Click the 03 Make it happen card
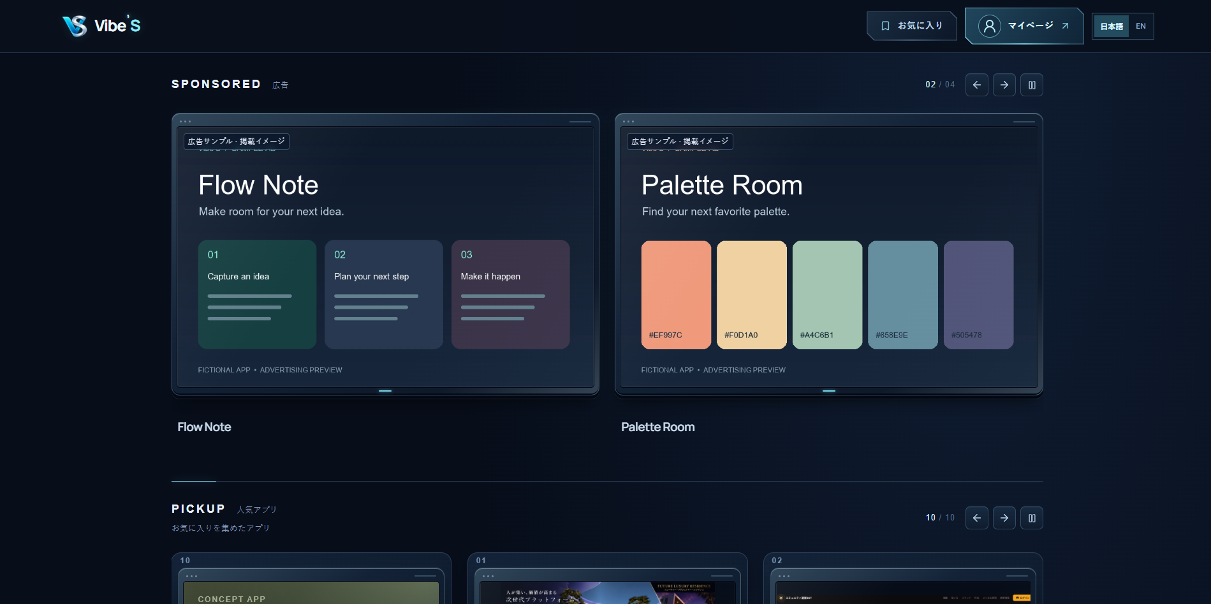The image size is (1211, 604). (511, 295)
